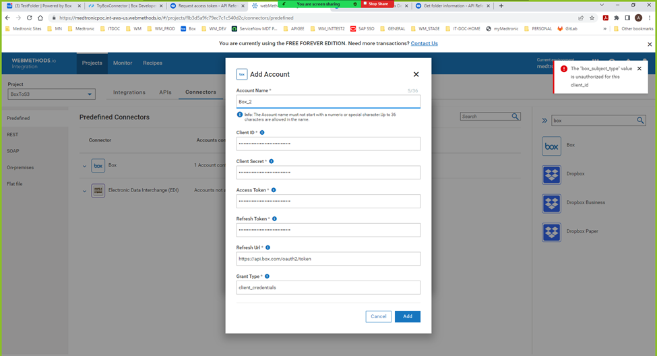Viewport: 657px width, 356px height.
Task: Click the Box logo in dialog header
Action: tap(242, 74)
